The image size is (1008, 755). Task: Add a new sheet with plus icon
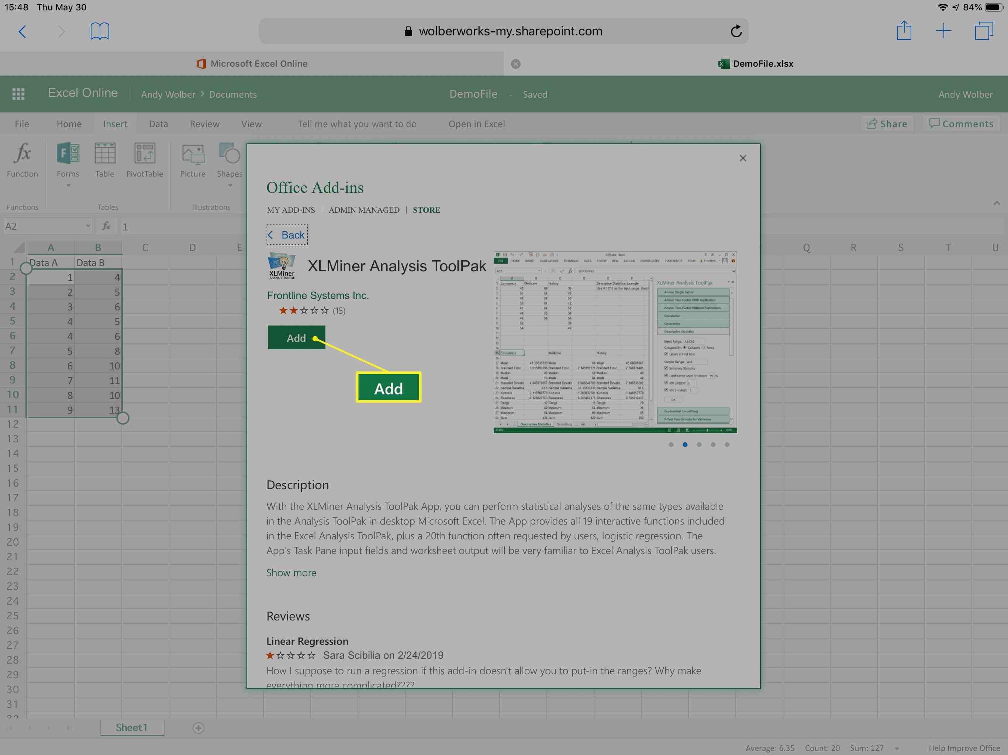click(198, 728)
